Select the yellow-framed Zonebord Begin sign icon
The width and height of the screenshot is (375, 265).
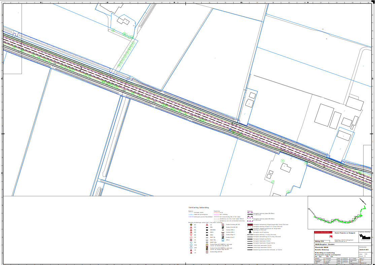point(207,245)
